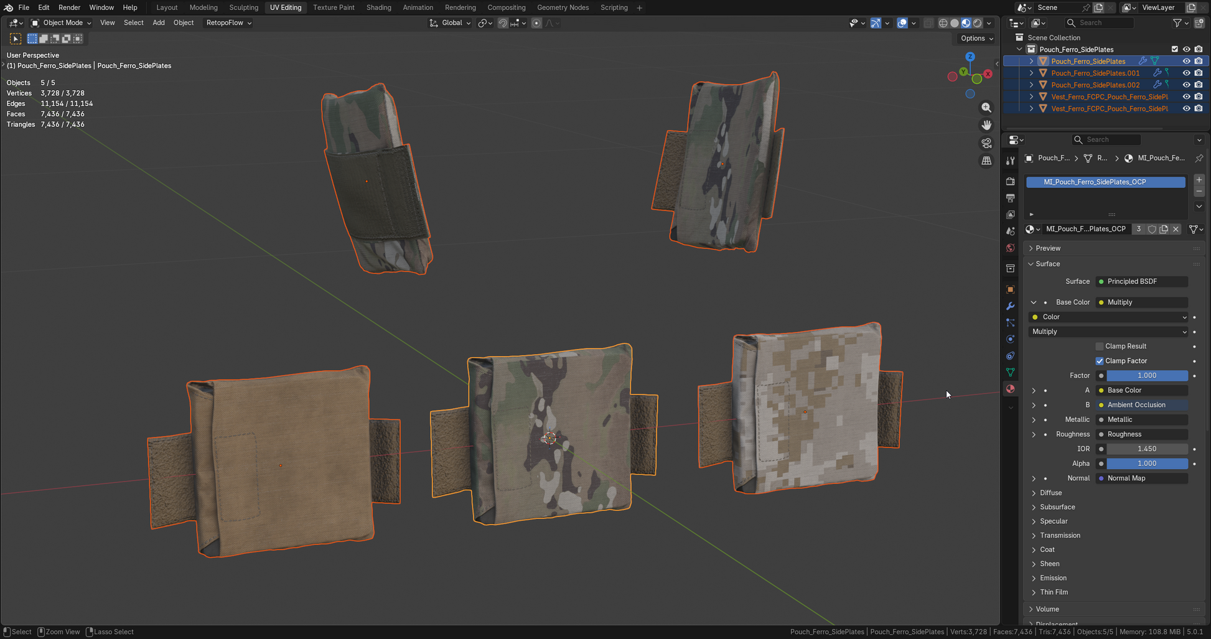This screenshot has height=639, width=1211.
Task: Toggle orthographic/perspective grid view
Action: (986, 161)
